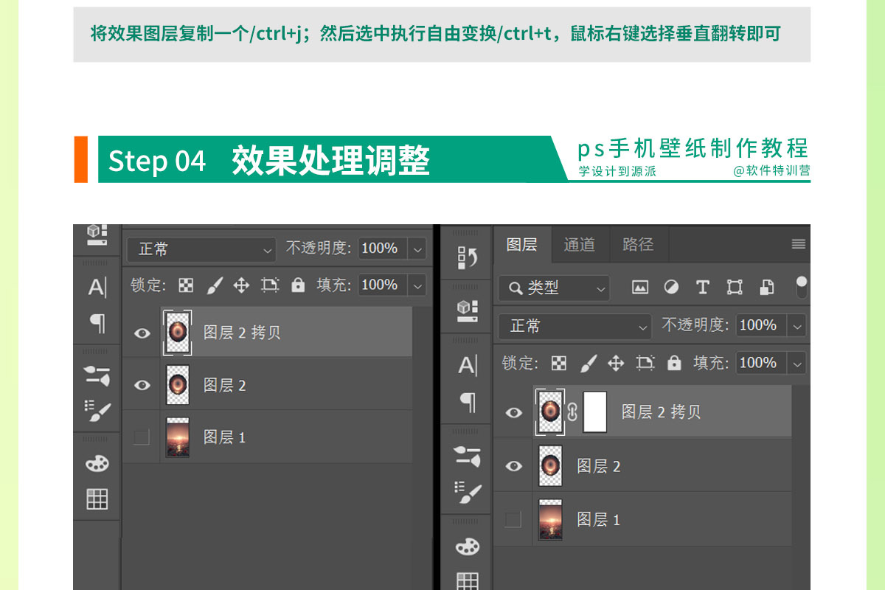
Task: Select 图层 2 layer in the left panel
Action: click(x=224, y=385)
